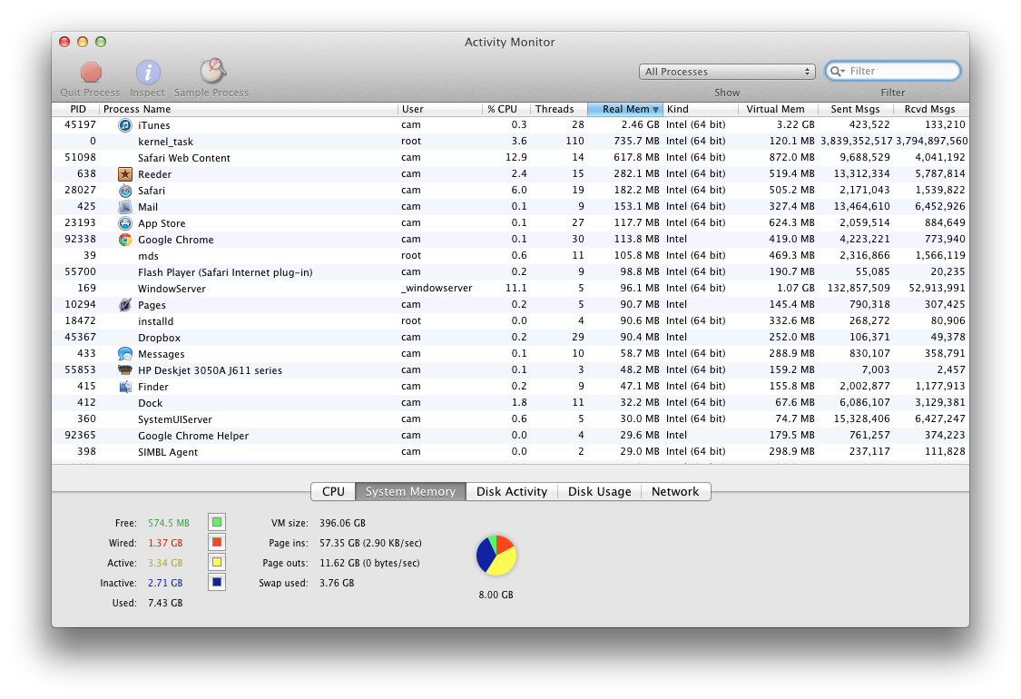This screenshot has height=699, width=1021.
Task: Click the App Store icon
Action: [x=125, y=222]
